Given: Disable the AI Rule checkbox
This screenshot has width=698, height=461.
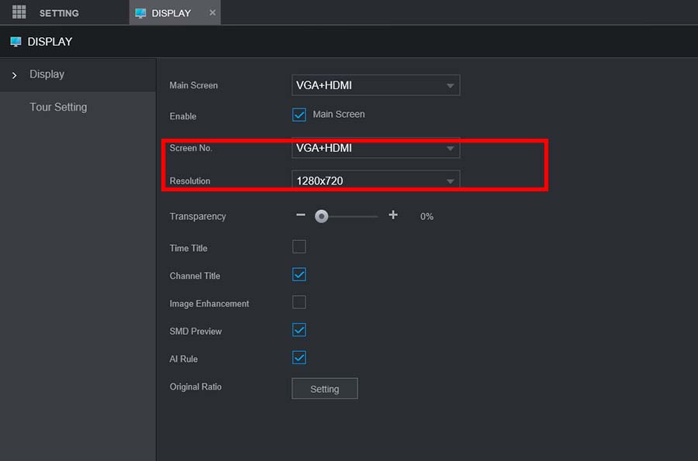Looking at the screenshot, I should (299, 358).
